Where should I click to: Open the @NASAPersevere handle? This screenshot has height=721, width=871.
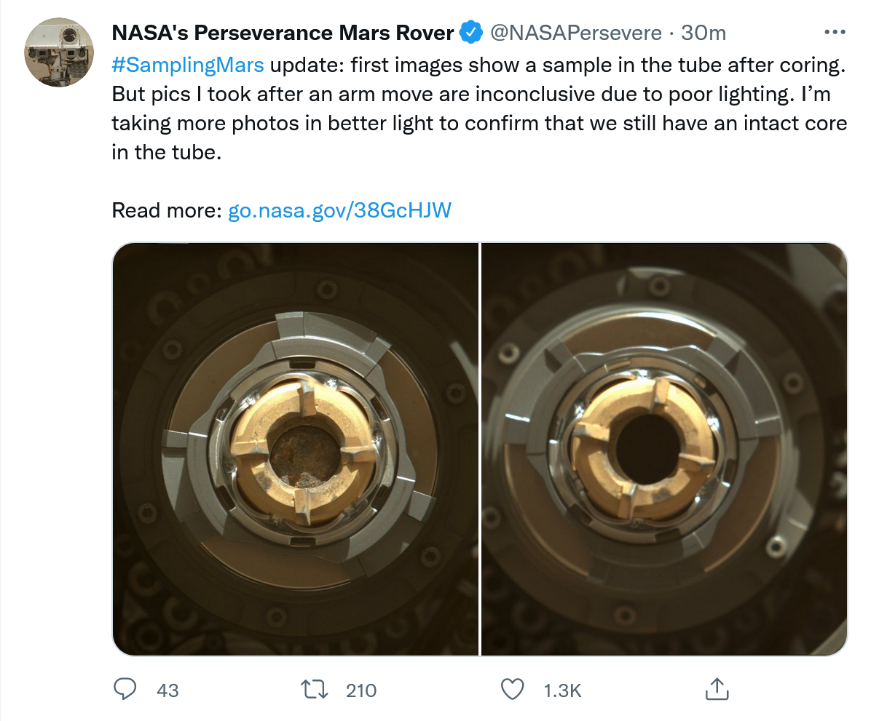click(575, 33)
